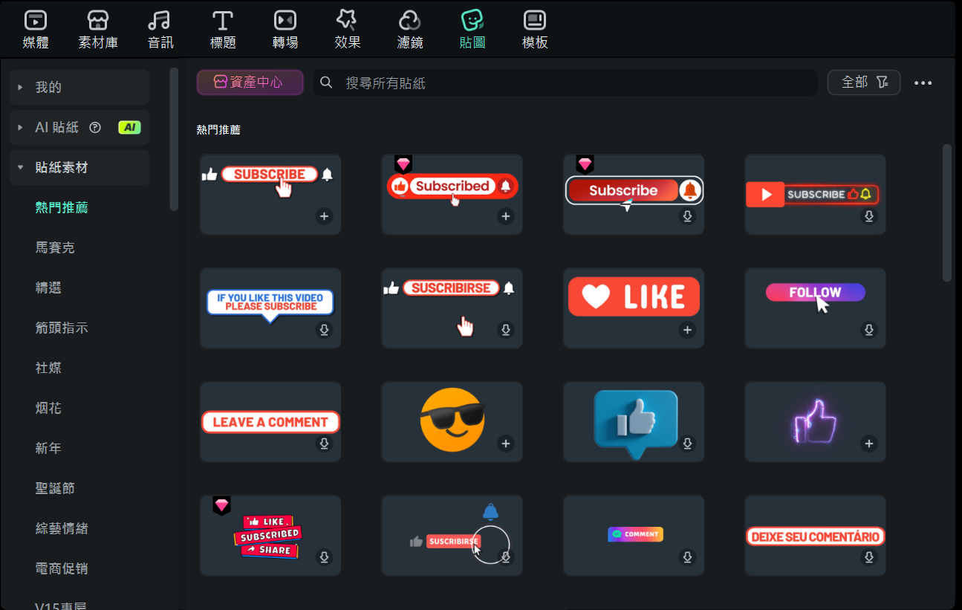Click the sticker search field
This screenshot has width=962, height=610.
point(565,82)
